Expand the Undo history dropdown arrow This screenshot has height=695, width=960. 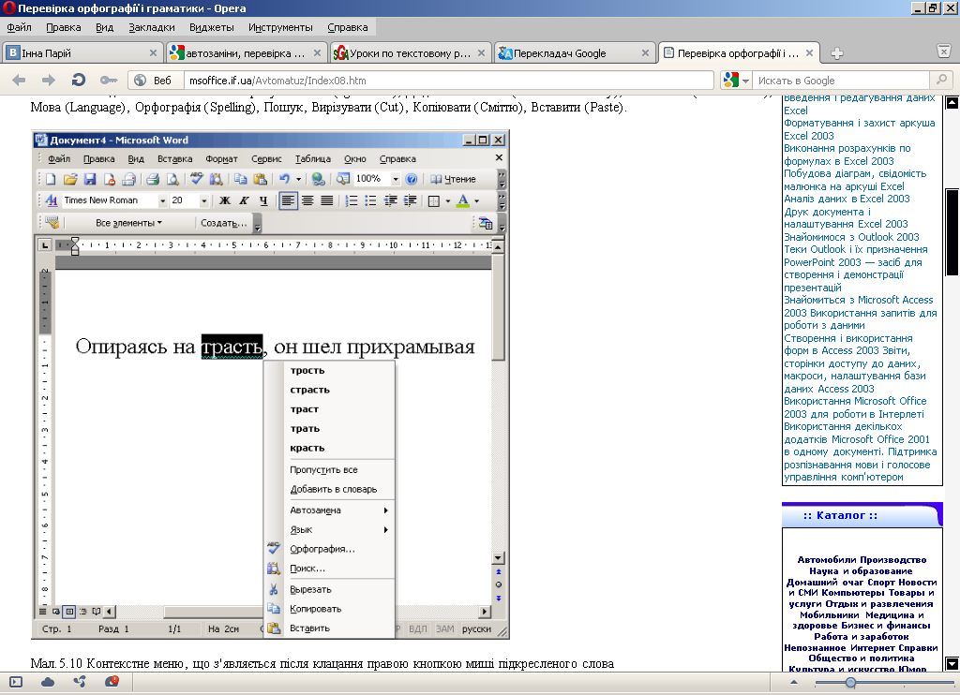(299, 179)
